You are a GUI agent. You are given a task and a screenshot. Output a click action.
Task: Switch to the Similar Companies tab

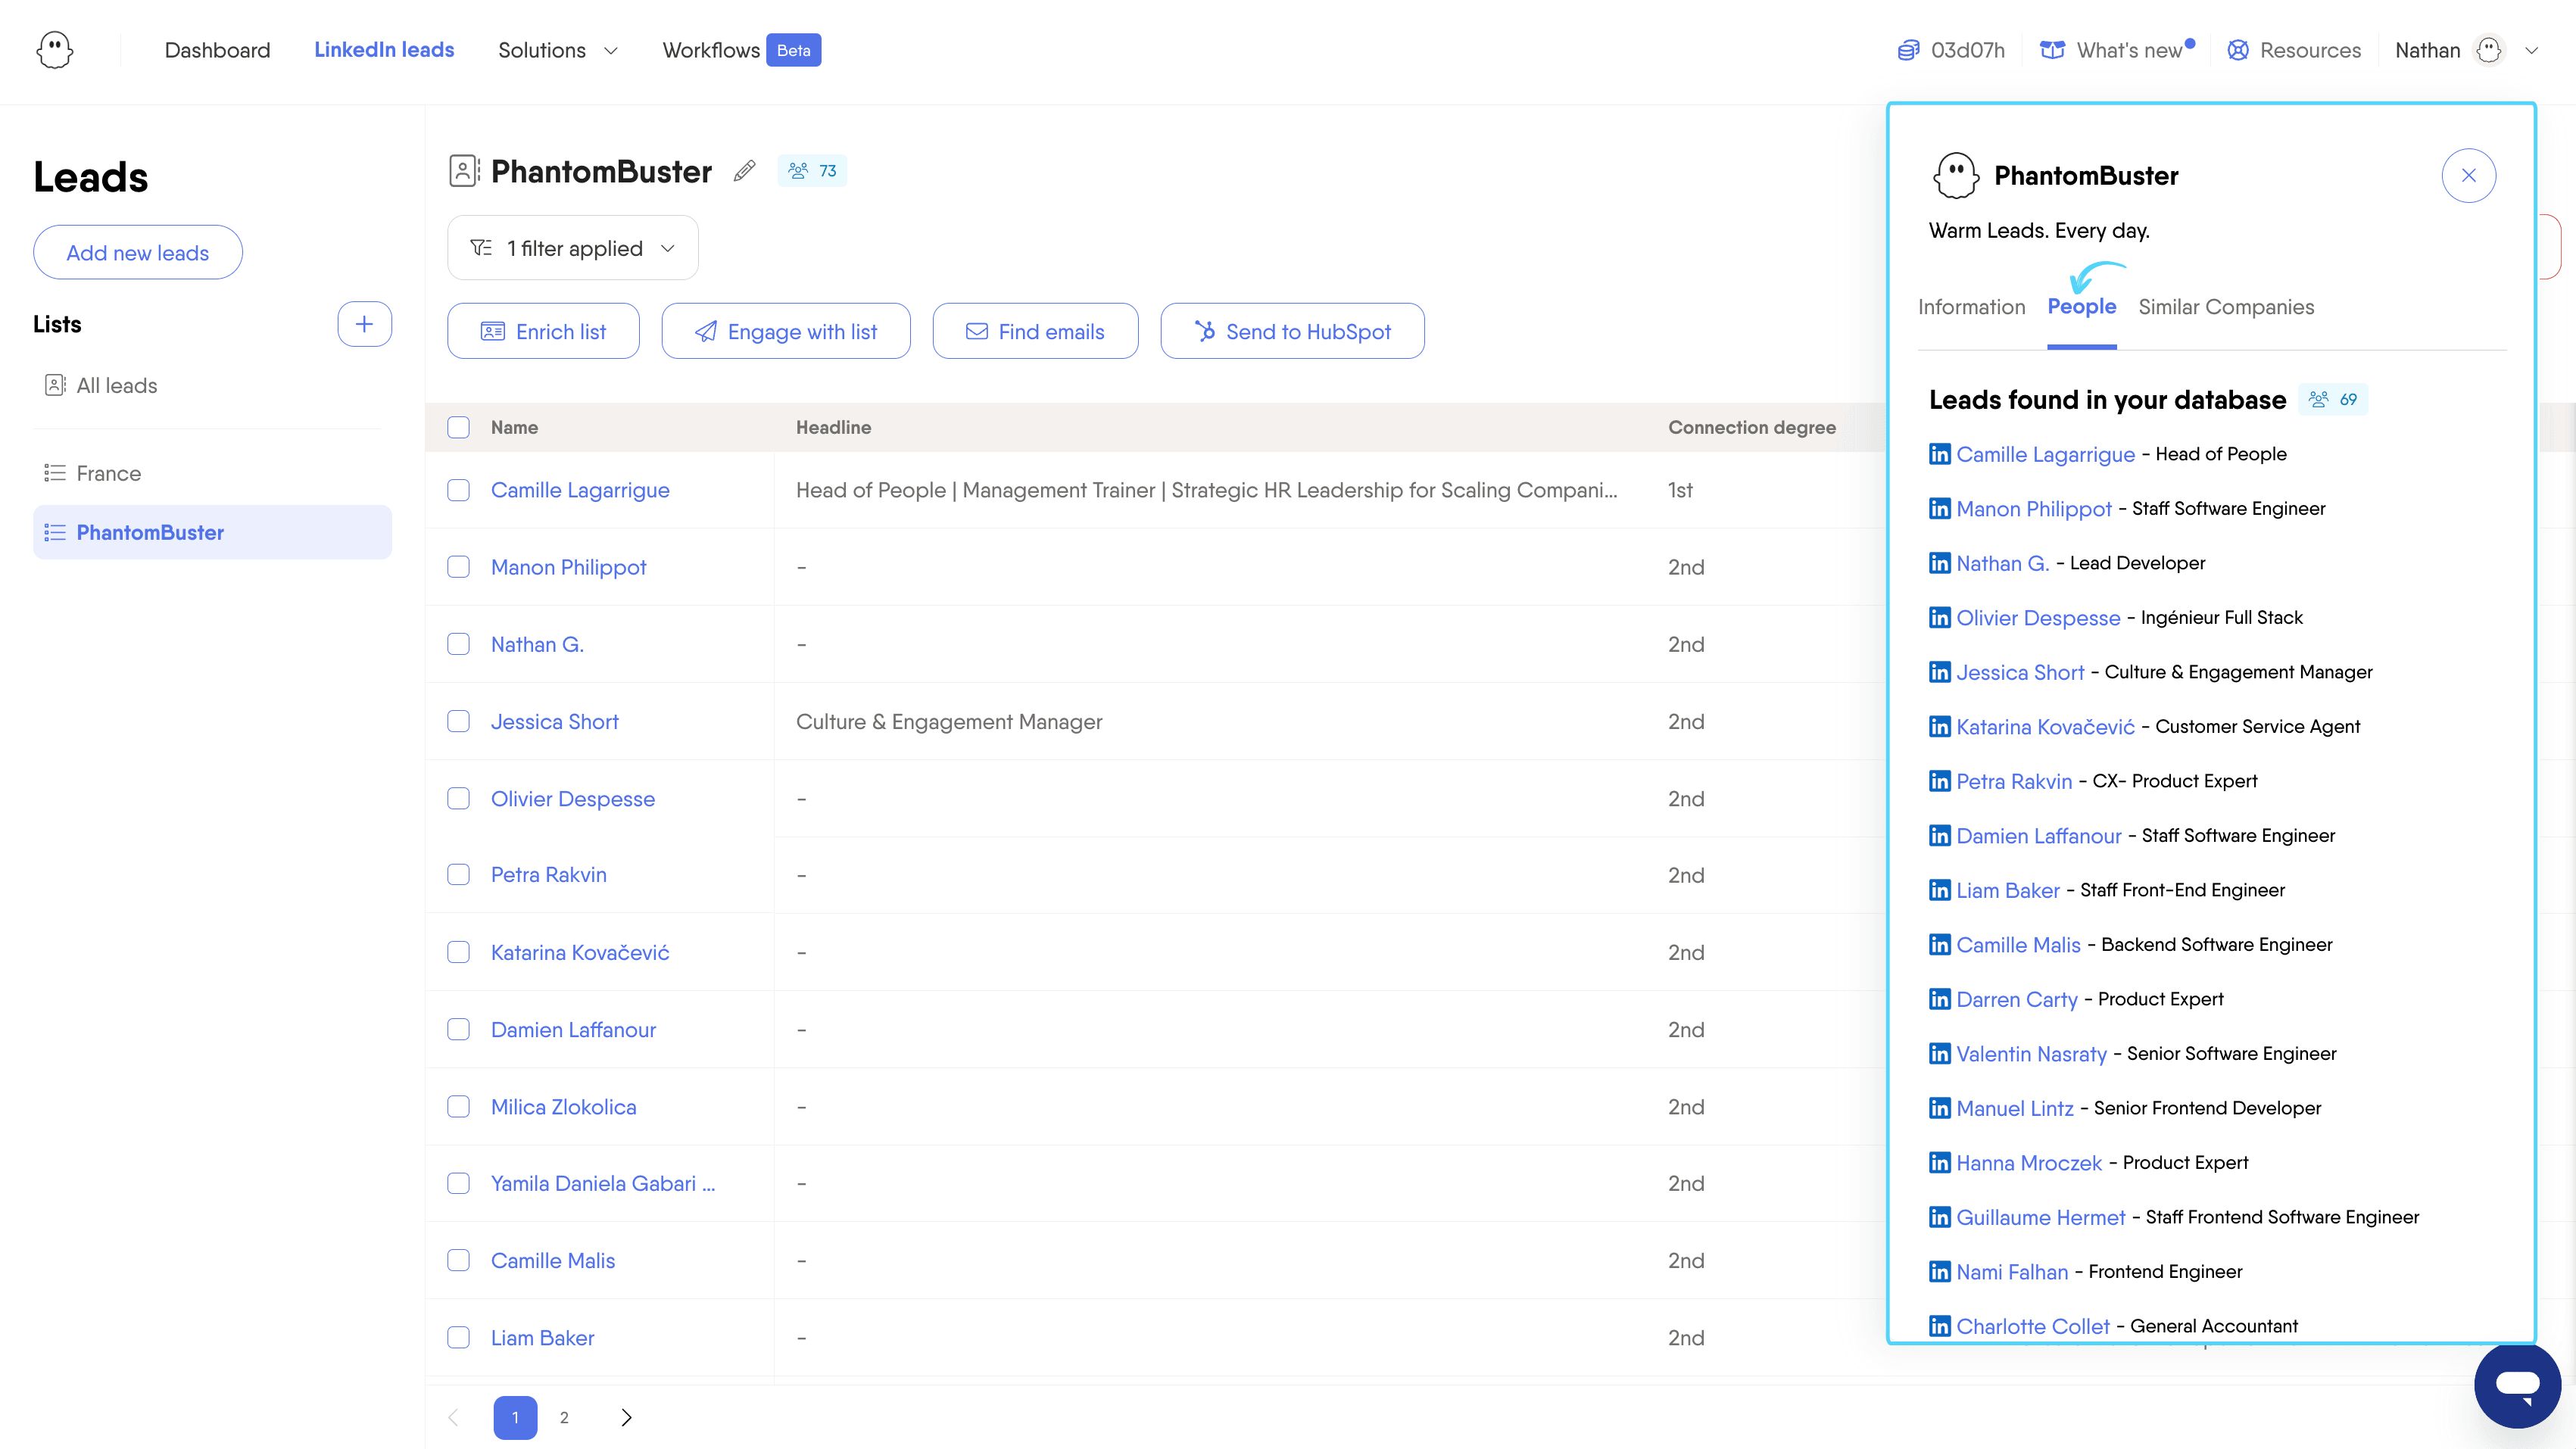pyautogui.click(x=2226, y=307)
